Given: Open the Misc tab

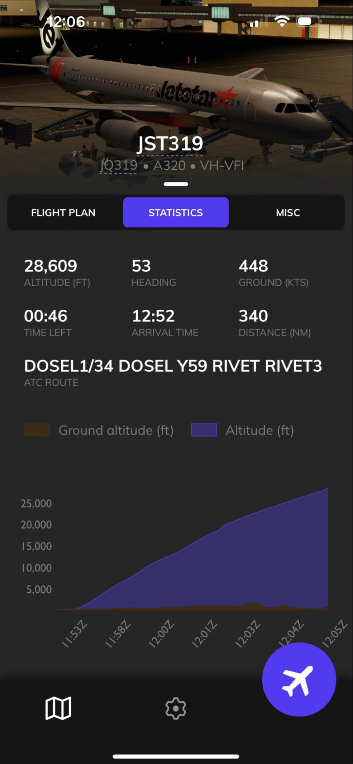Looking at the screenshot, I should click(288, 213).
